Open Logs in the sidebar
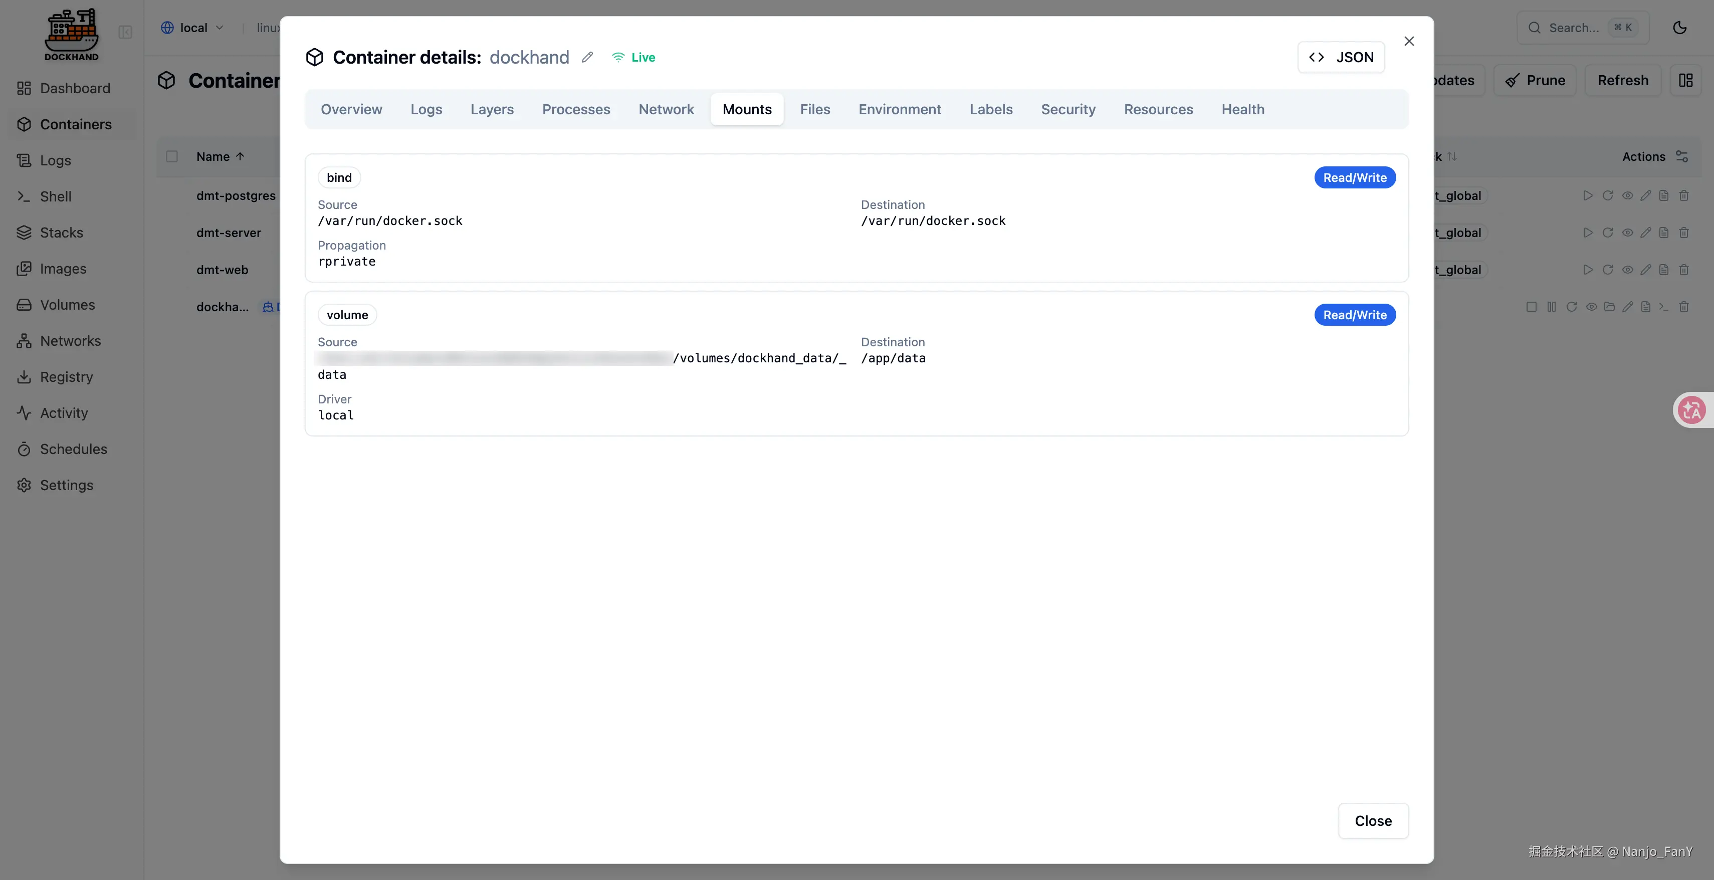The image size is (1714, 880). tap(72, 160)
